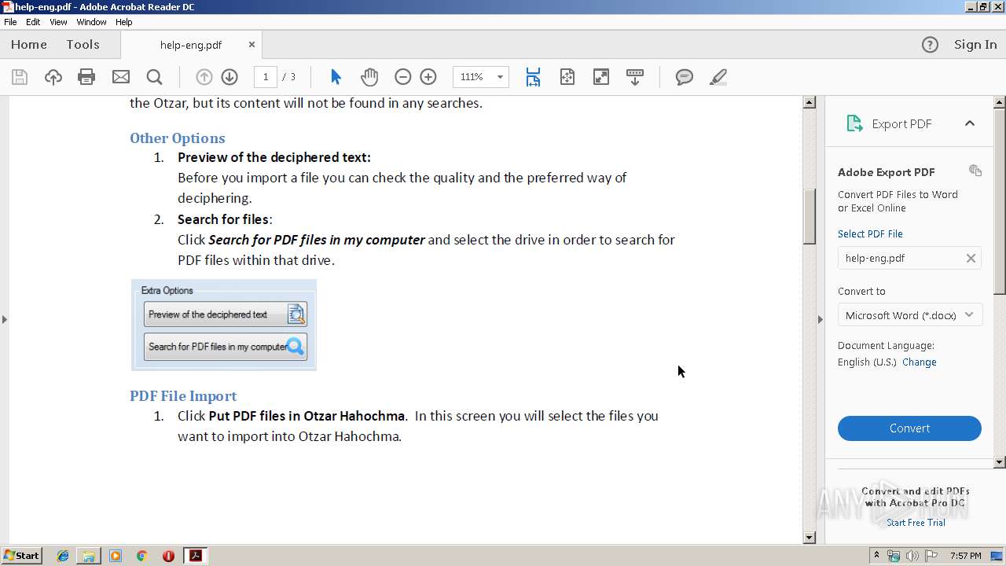Screen dimensions: 1006x566
Task: Collapse the right tools pane arrow
Action: [x=821, y=319]
